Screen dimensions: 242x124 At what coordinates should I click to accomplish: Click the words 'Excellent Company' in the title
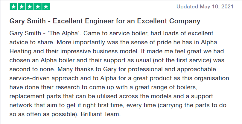[168, 21]
